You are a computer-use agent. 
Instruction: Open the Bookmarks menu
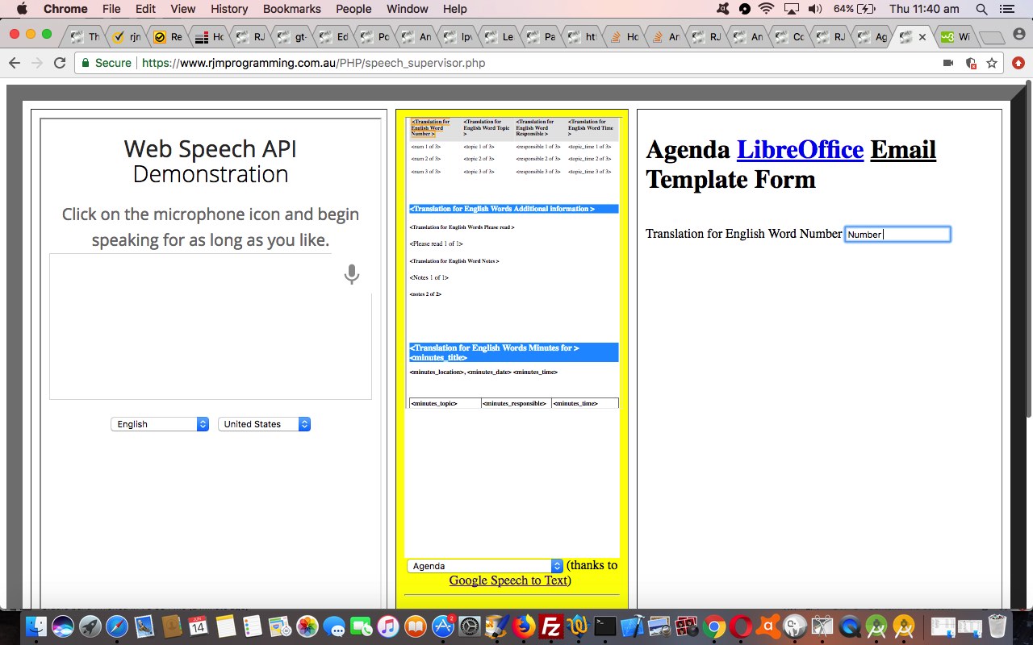coord(292,9)
